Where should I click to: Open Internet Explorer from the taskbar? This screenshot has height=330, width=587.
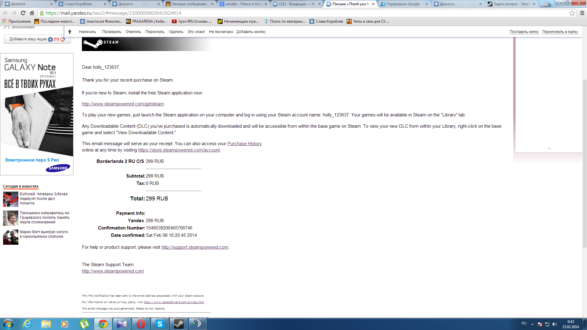click(27, 324)
